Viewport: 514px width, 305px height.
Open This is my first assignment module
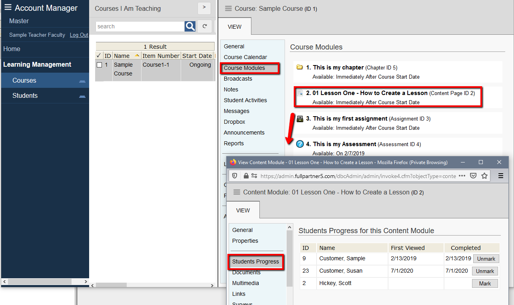point(350,119)
